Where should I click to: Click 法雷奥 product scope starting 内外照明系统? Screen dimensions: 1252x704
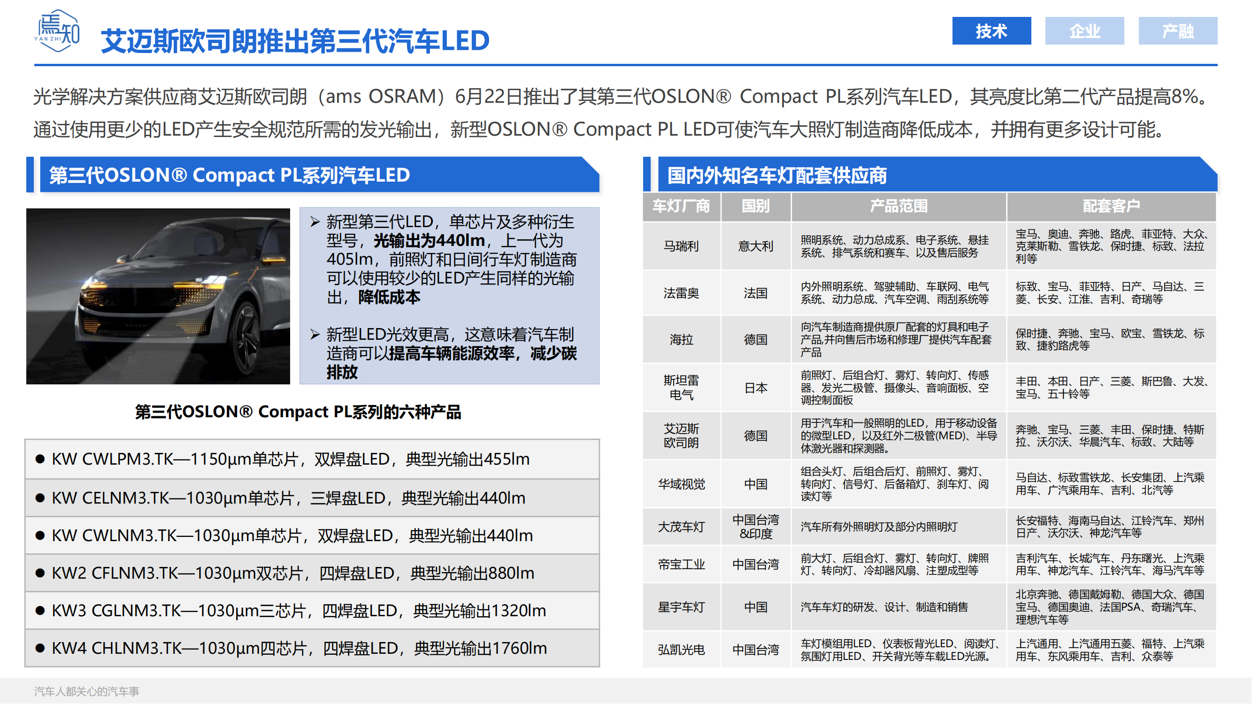899,293
